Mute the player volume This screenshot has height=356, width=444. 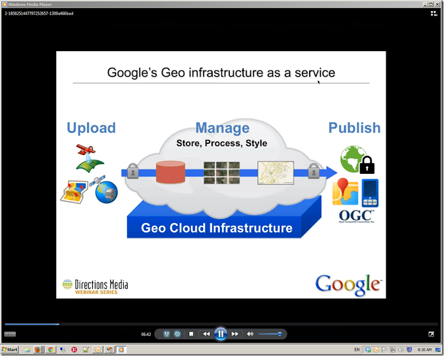[x=250, y=334]
